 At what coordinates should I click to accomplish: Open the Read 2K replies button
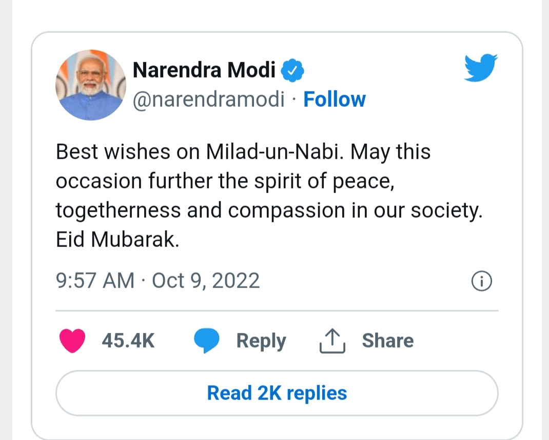[277, 393]
